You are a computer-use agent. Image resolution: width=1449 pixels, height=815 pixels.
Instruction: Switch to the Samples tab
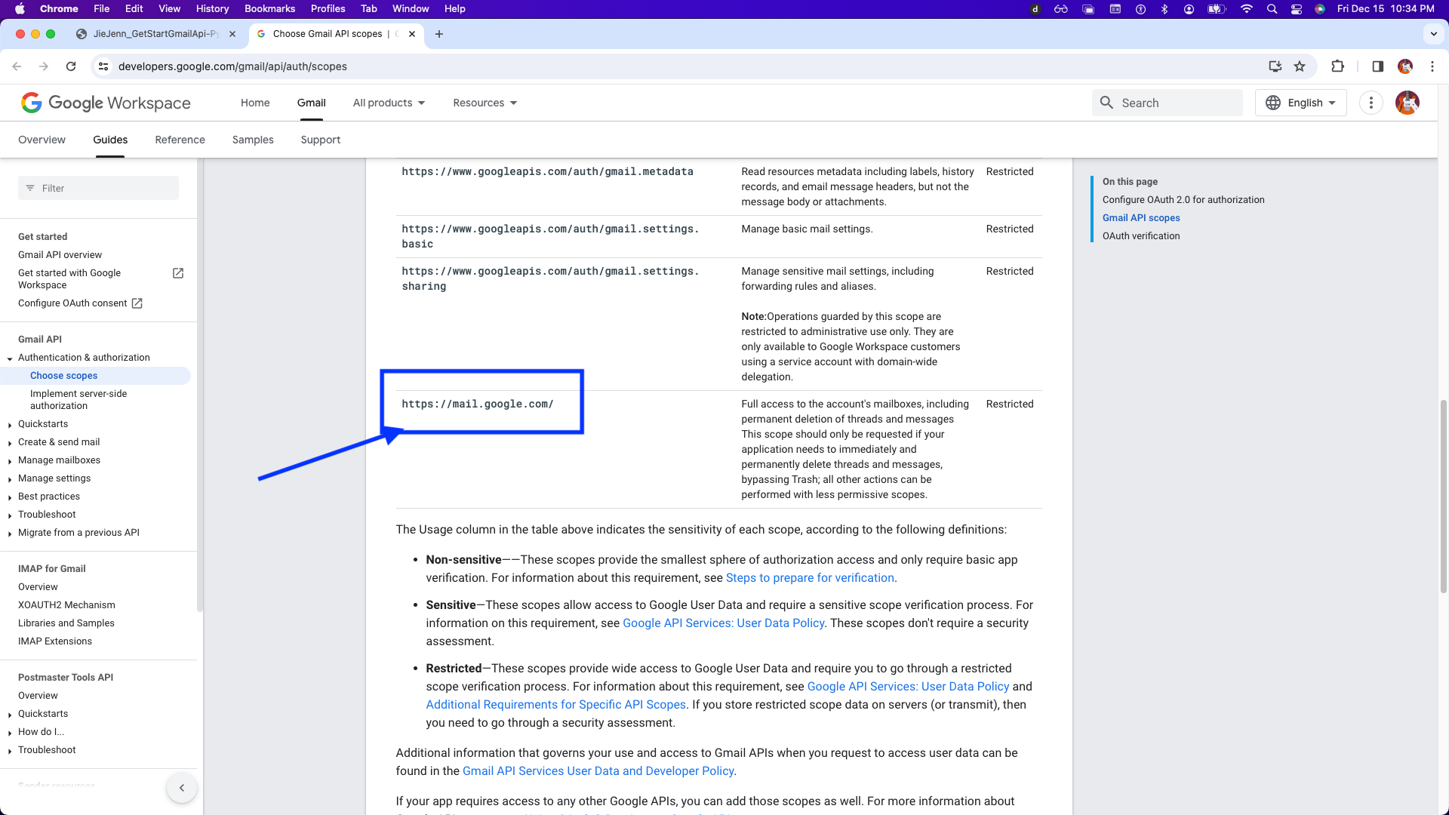pyautogui.click(x=253, y=140)
